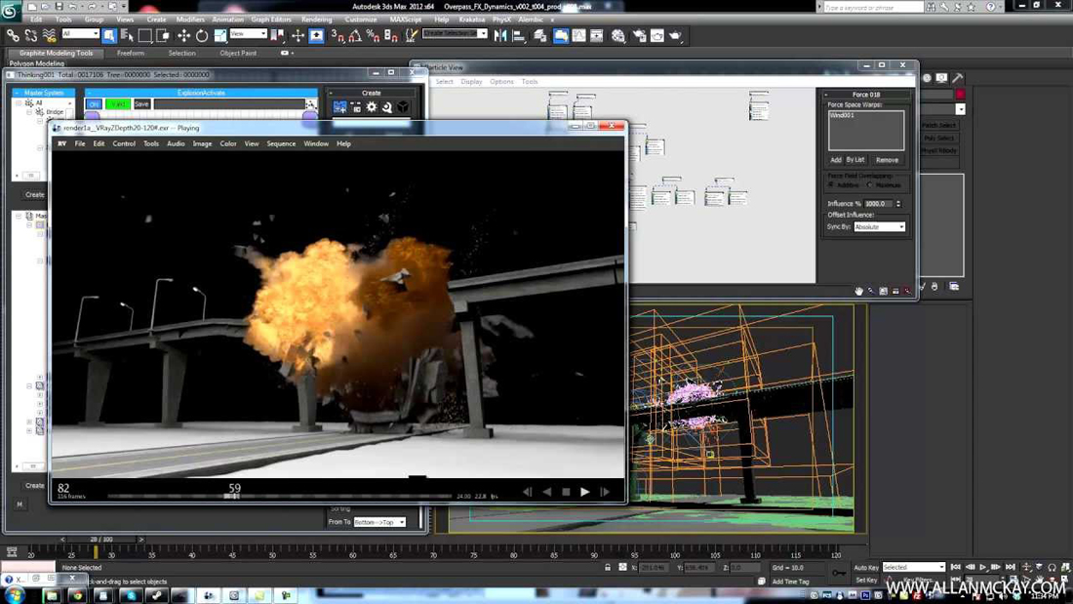Activate the Mirror tool
The image size is (1073, 604).
499,35
